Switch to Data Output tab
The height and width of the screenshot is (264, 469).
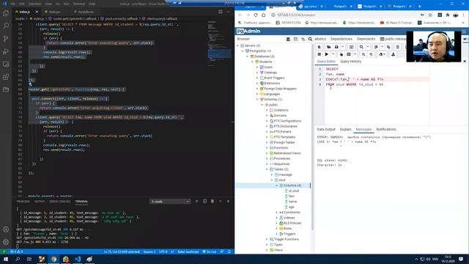point(326,129)
